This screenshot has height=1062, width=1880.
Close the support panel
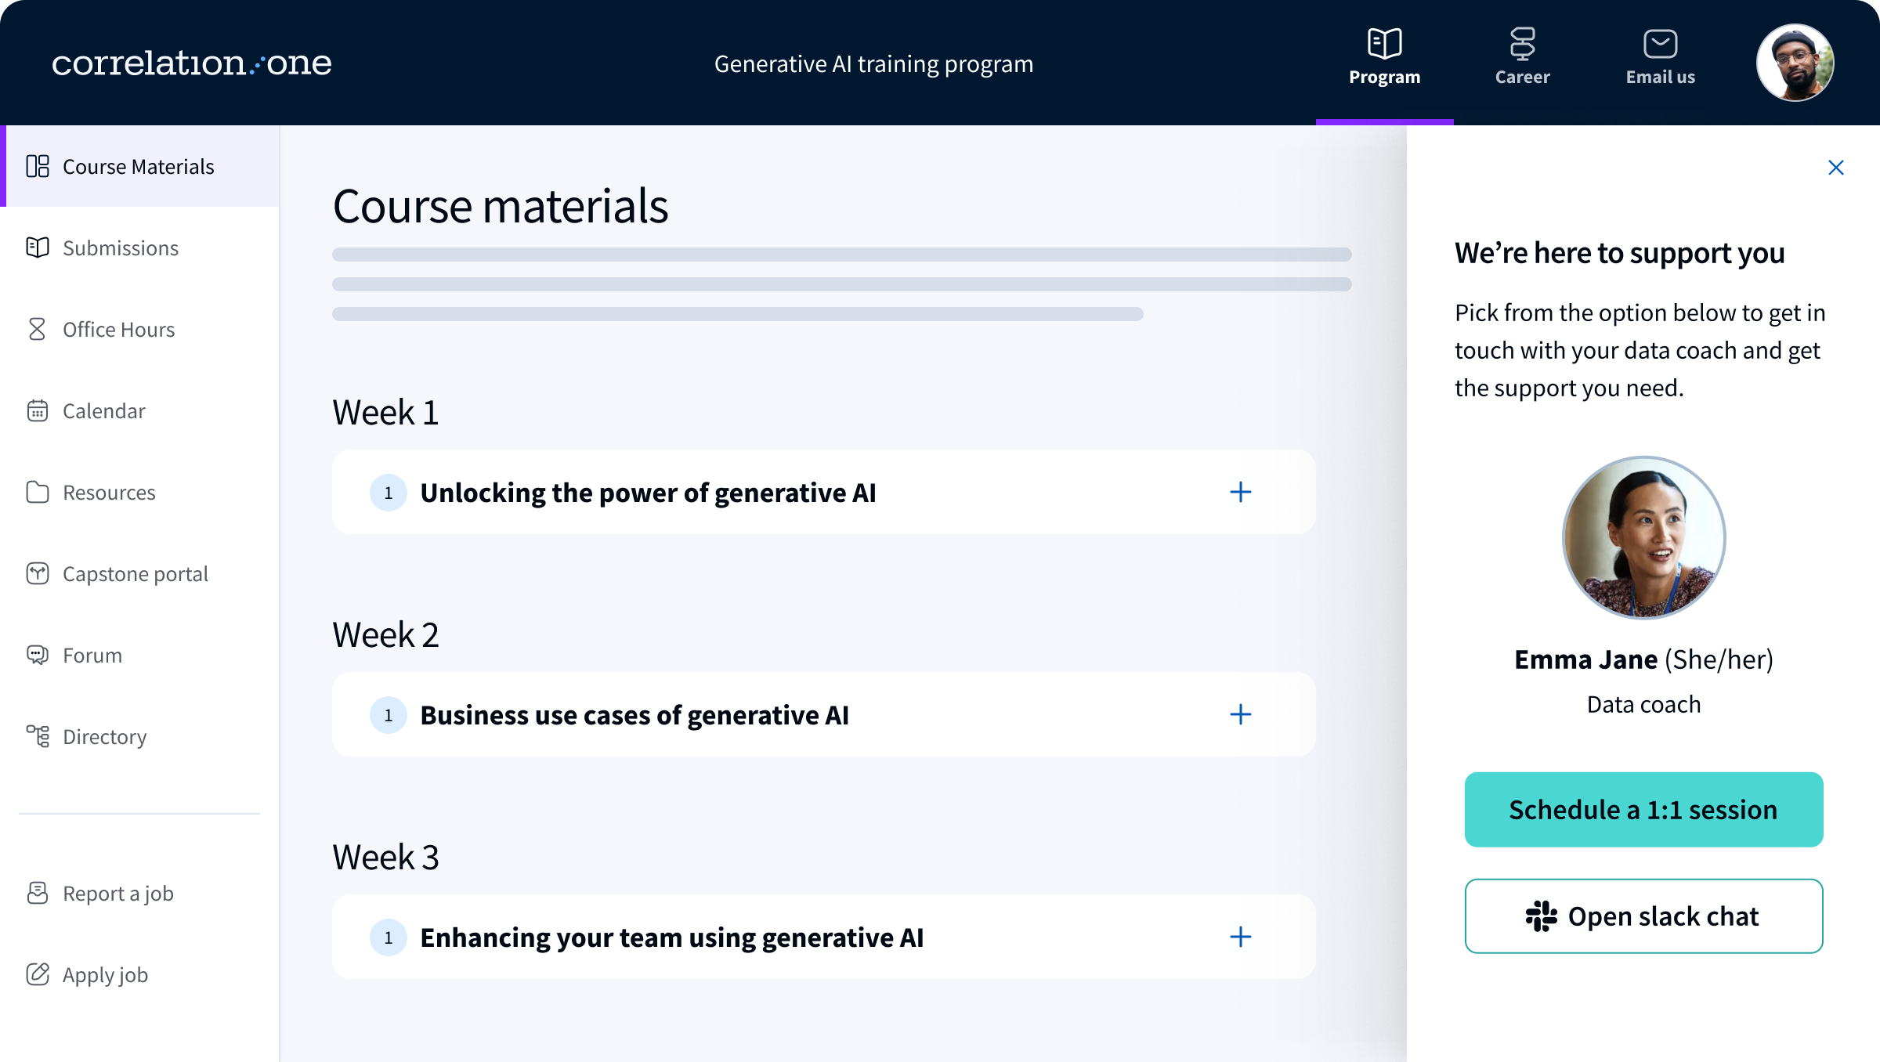click(1836, 168)
